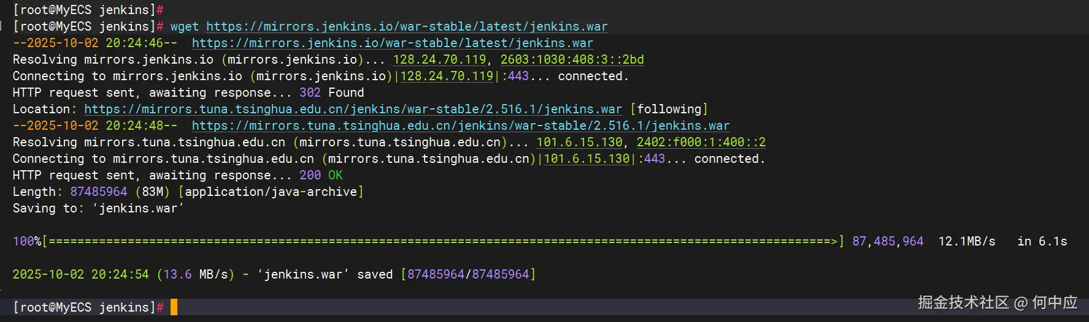
Task: Open the tsinghua URL after the Location label
Action: click(353, 109)
